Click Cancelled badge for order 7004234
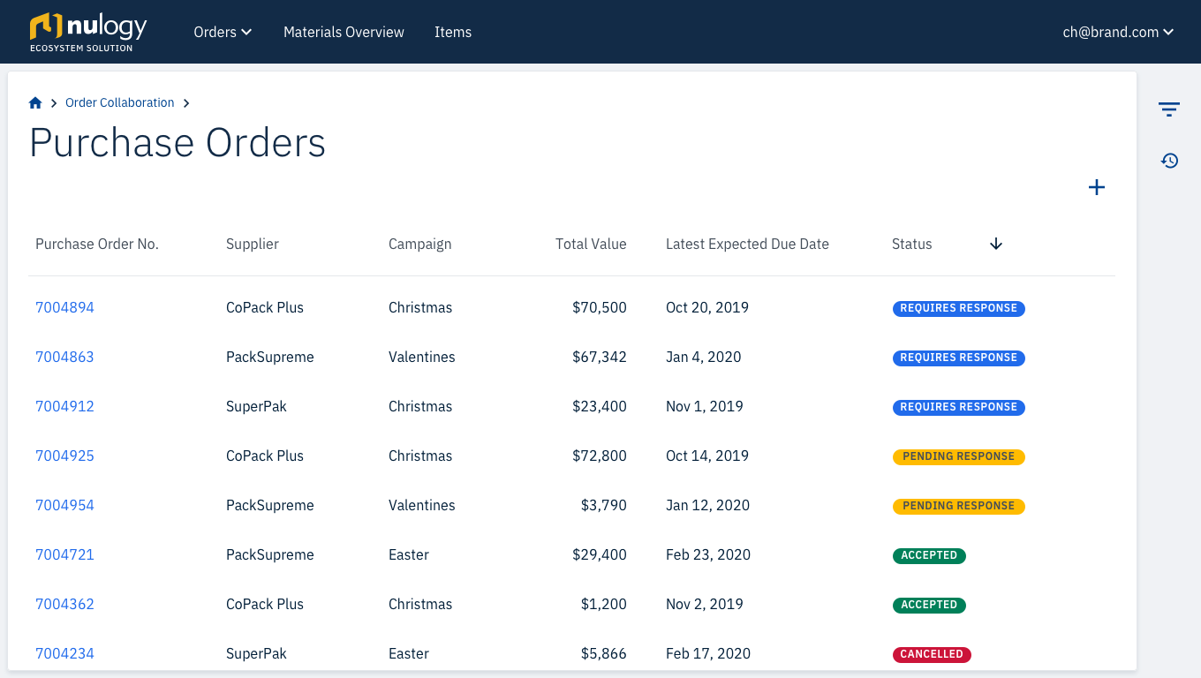1201x678 pixels. click(x=932, y=654)
